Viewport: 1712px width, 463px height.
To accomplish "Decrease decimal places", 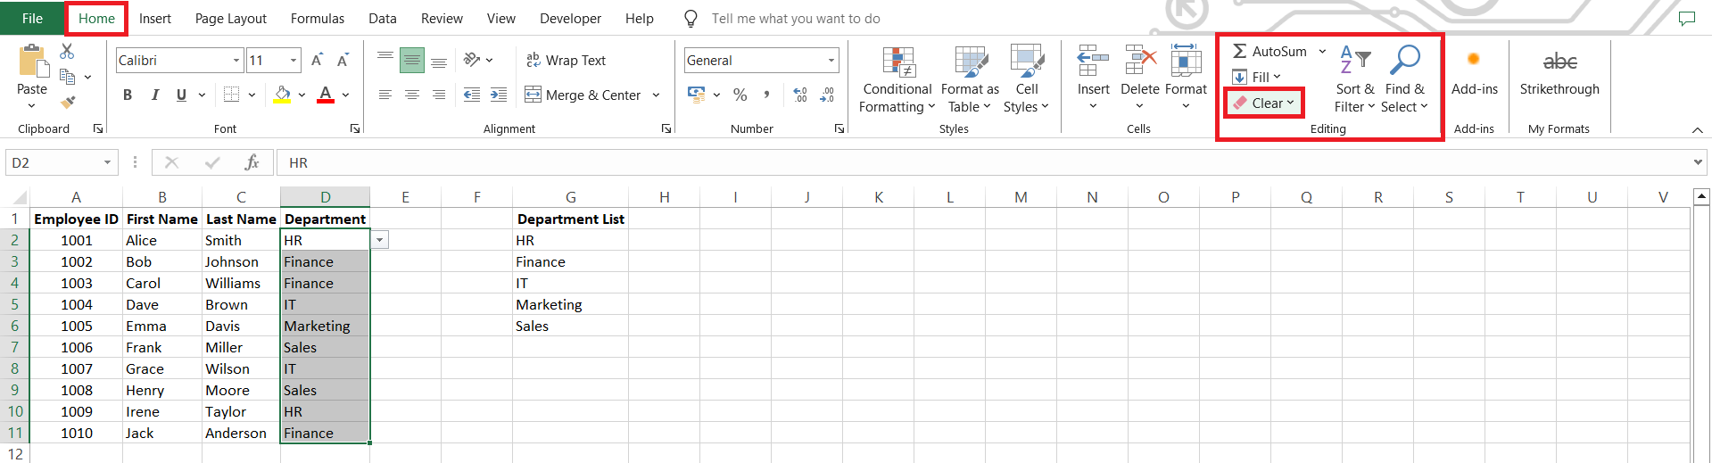I will click(x=827, y=95).
